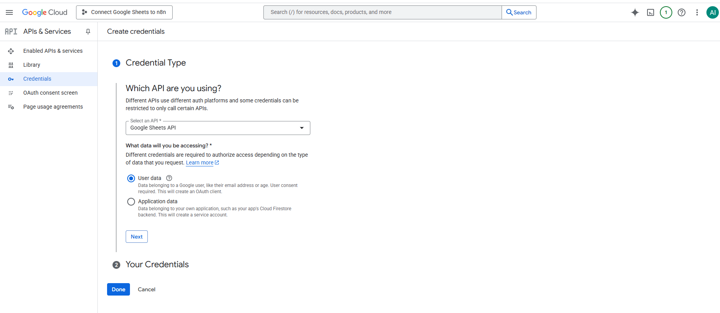
Task: Click APIs & Services heading
Action: coord(47,31)
